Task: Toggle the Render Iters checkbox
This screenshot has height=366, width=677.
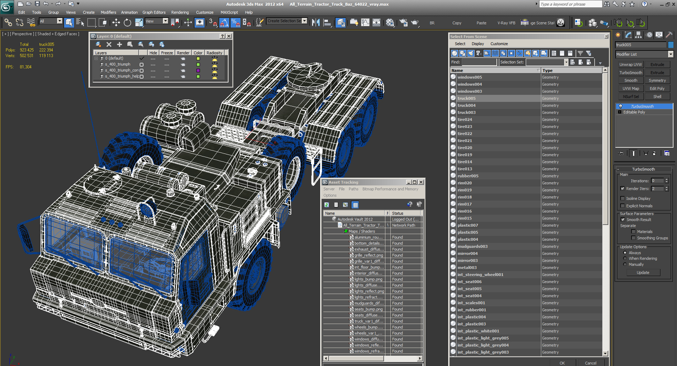Action: click(622, 188)
